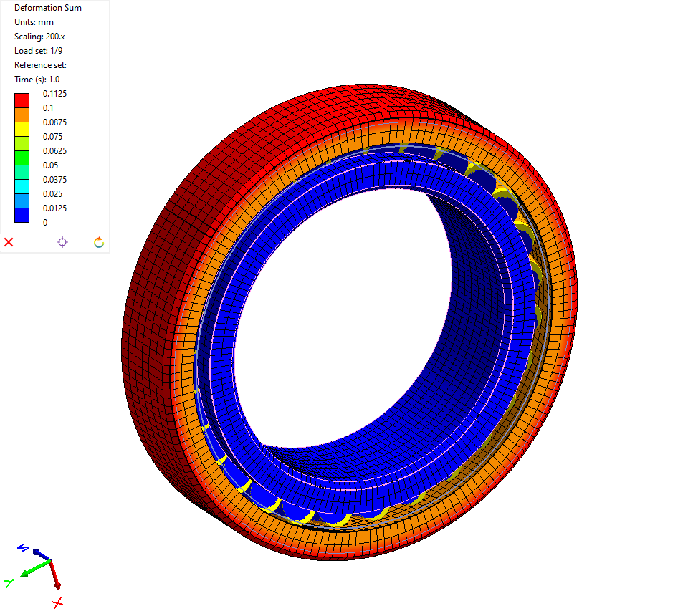Click the Deformation Sum legend title
Viewport: 683px width, 611px height.
[x=47, y=8]
